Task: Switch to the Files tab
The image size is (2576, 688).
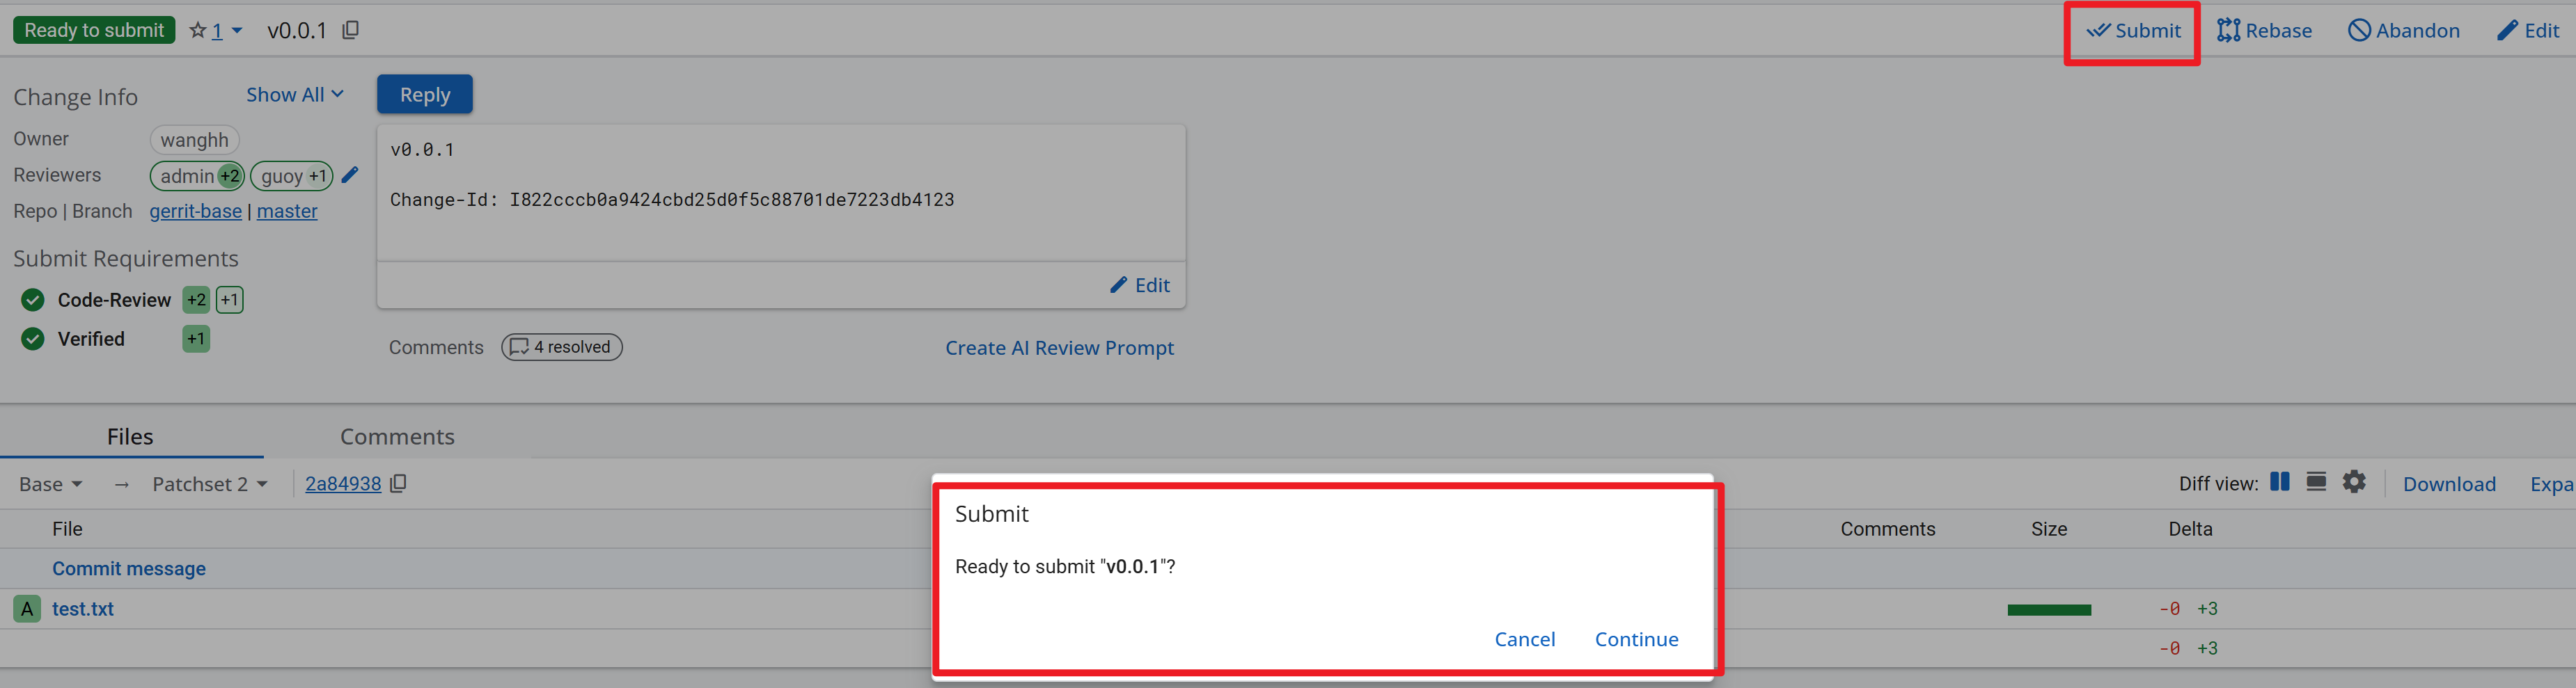Action: 130,436
